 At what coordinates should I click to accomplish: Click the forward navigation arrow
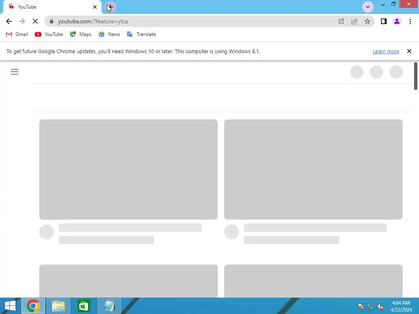pyautogui.click(x=22, y=21)
